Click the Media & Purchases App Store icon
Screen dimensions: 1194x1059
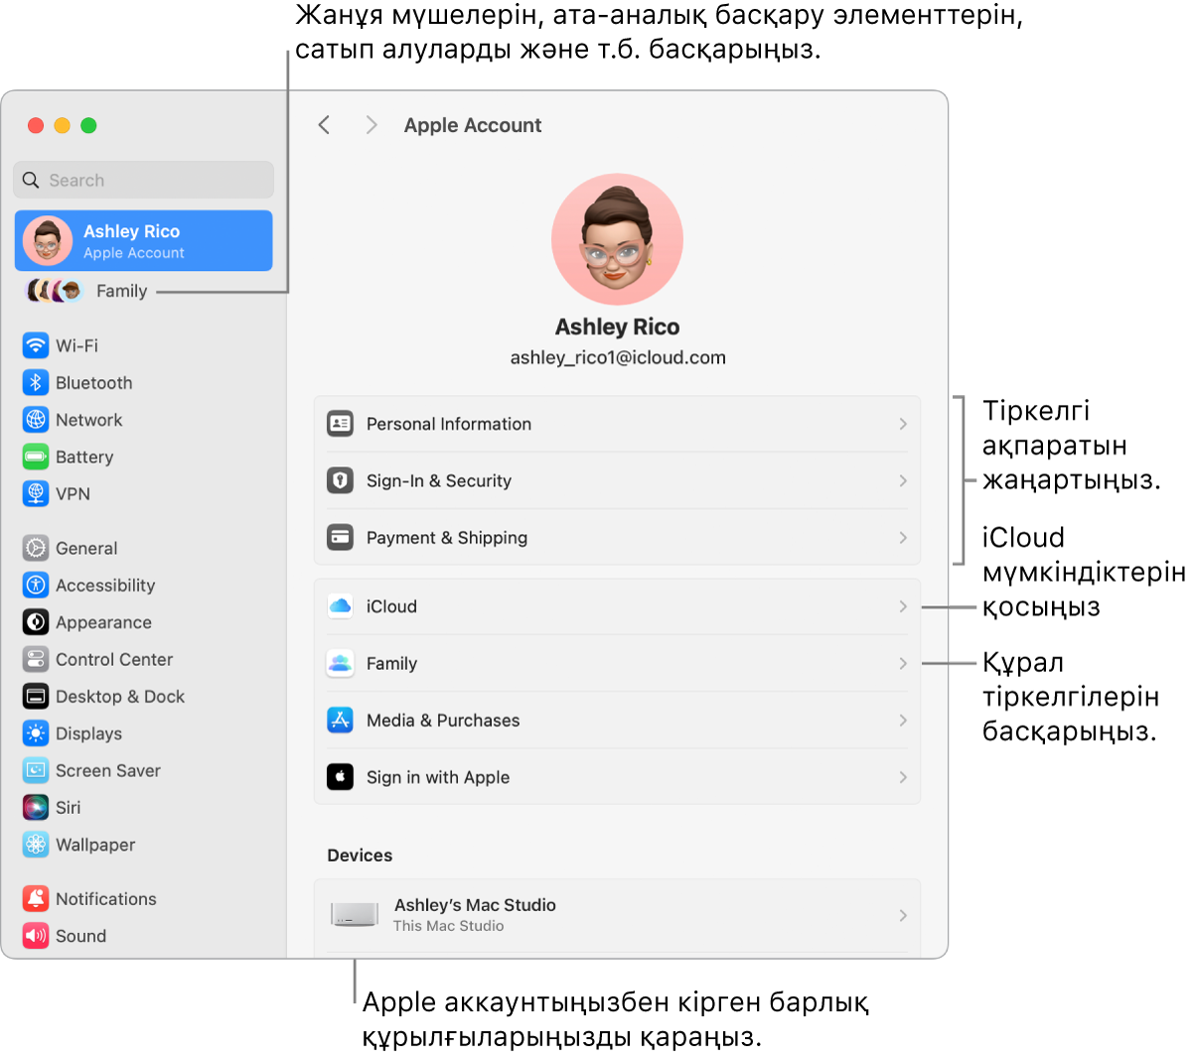tap(340, 720)
